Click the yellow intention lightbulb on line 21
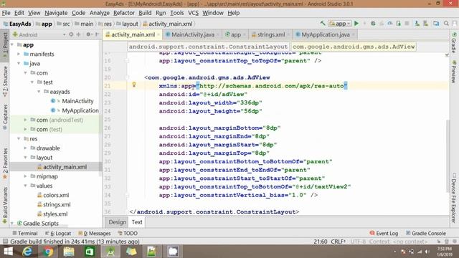 134,85
